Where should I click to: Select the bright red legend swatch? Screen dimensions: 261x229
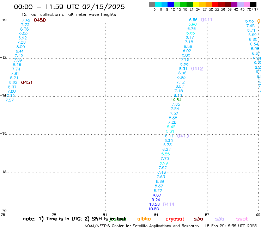coord(215,4)
